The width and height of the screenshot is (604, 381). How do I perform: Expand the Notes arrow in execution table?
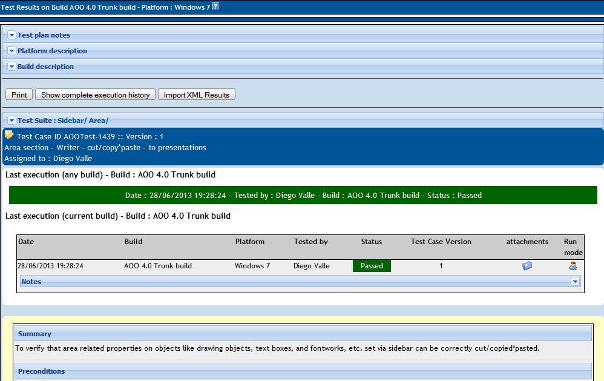[575, 282]
